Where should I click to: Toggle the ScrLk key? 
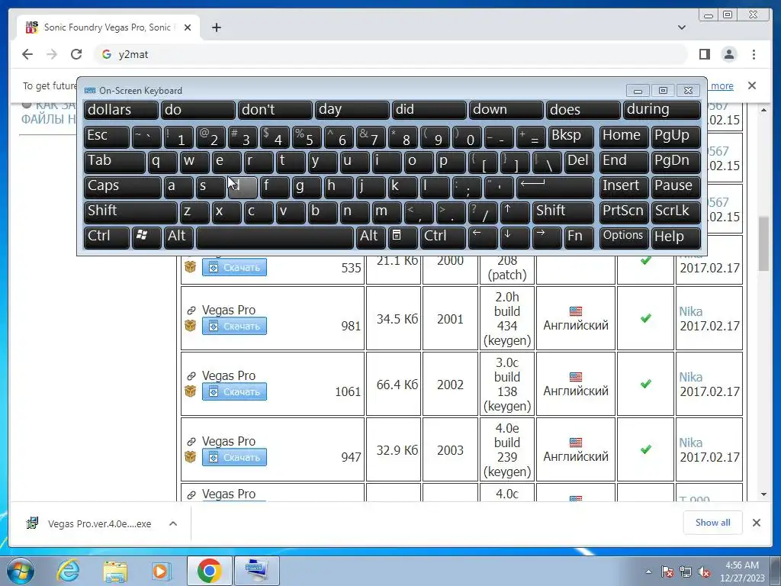point(676,212)
